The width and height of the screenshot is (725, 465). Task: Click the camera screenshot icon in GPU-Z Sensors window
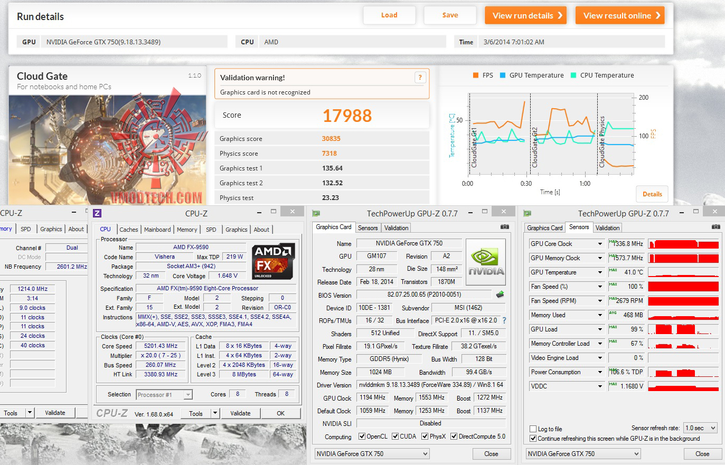tap(716, 227)
